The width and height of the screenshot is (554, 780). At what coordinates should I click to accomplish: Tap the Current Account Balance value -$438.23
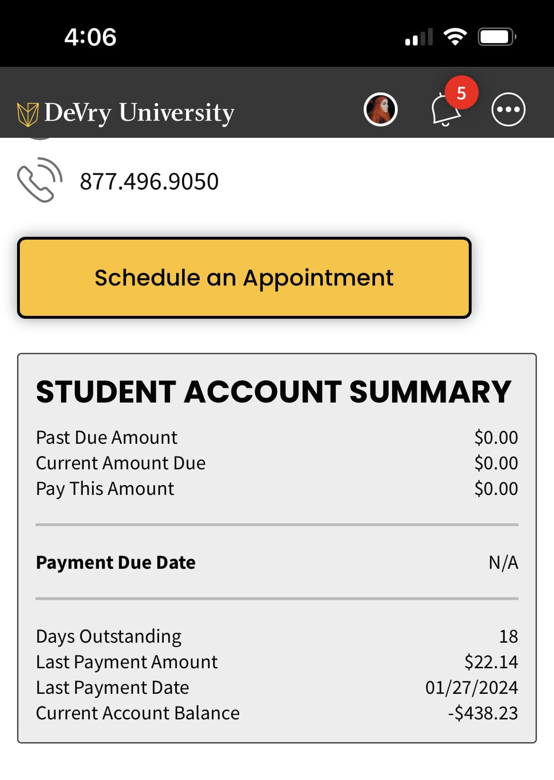[483, 713]
